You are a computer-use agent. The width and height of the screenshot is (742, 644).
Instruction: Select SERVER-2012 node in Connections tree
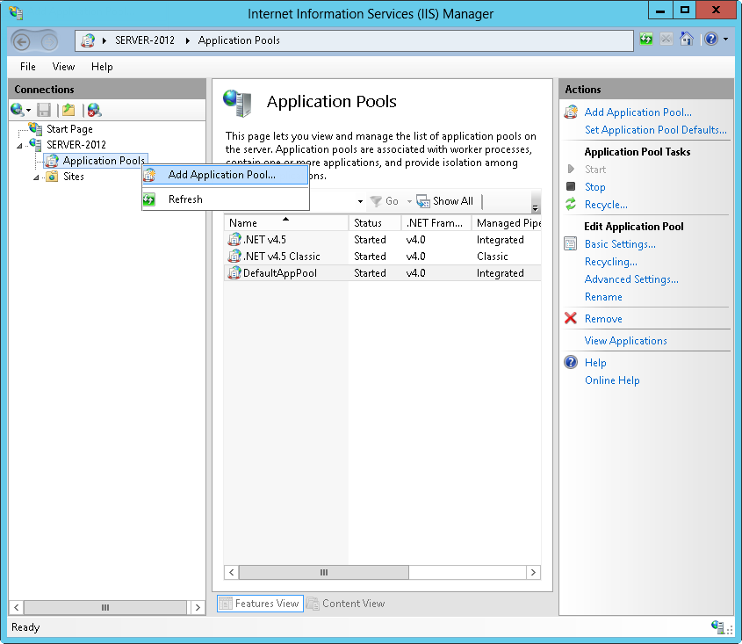click(x=76, y=144)
